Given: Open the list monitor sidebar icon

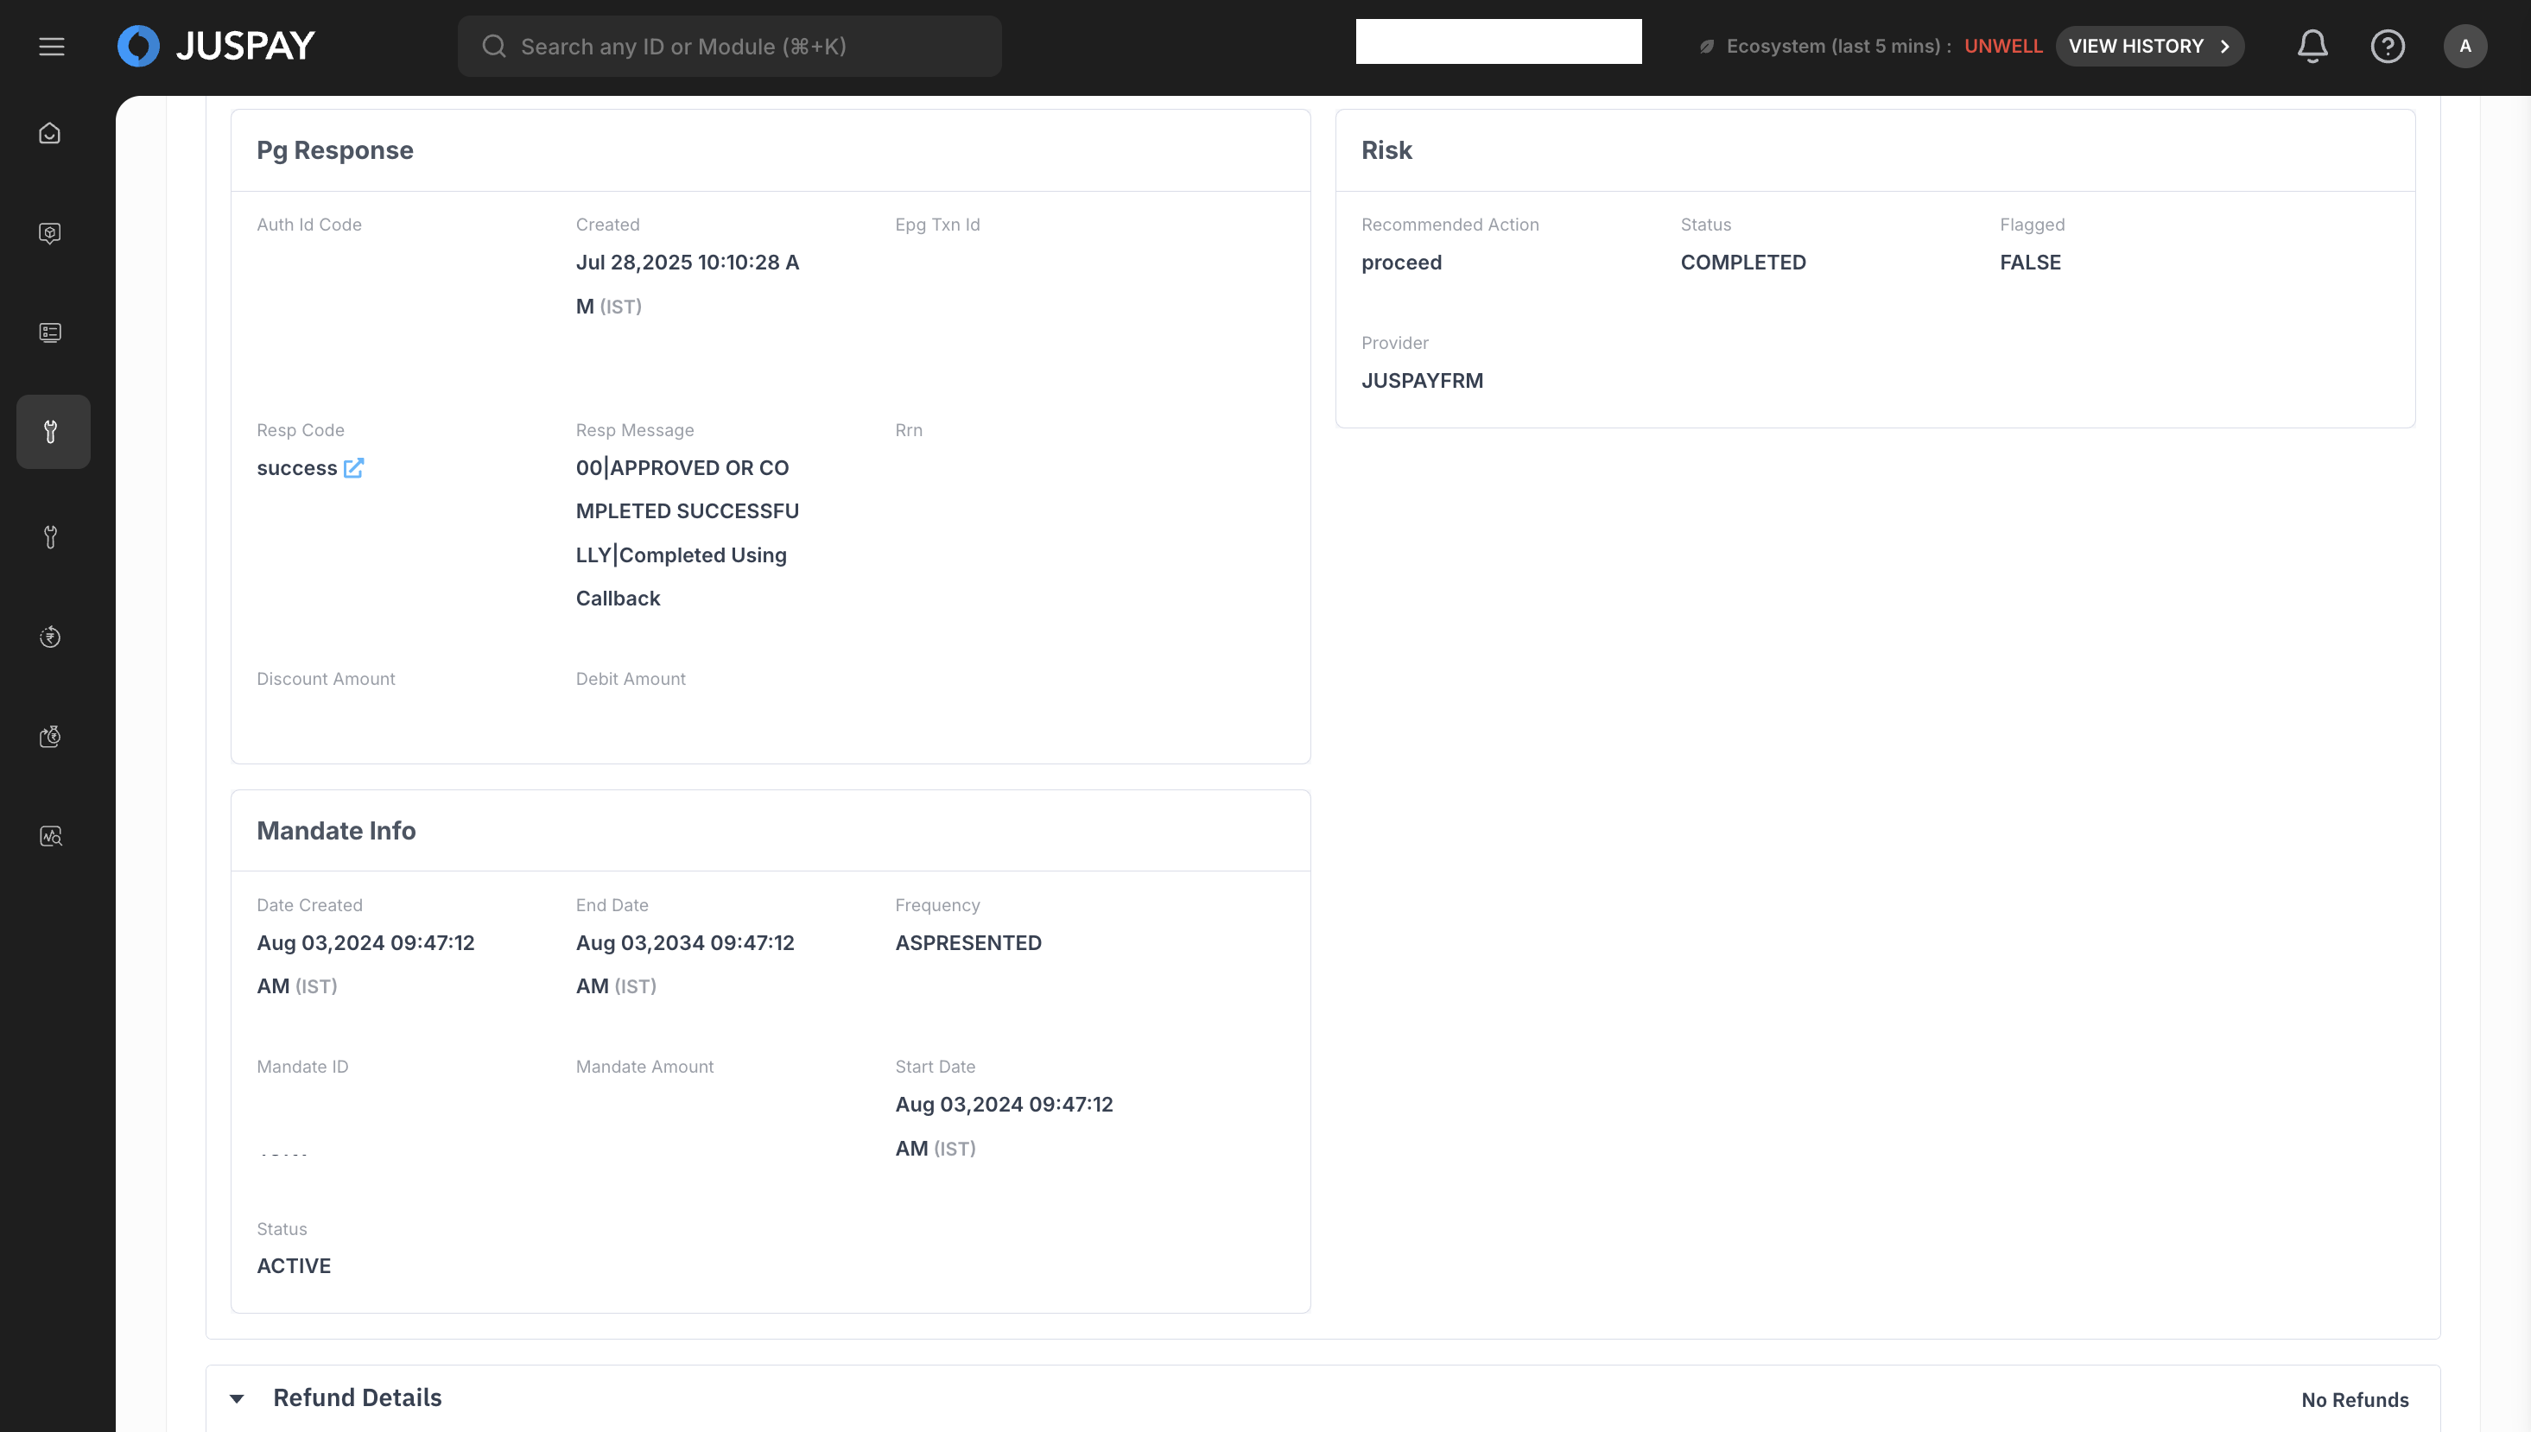Looking at the screenshot, I should (x=50, y=333).
